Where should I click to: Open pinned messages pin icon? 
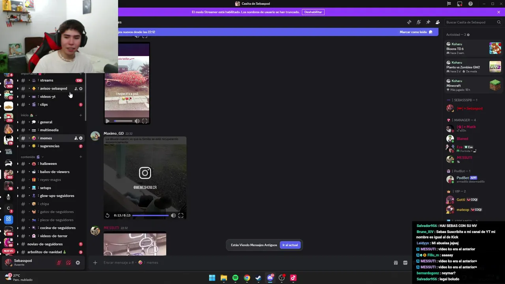point(428,22)
